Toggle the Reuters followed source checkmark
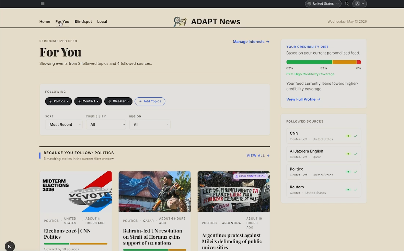 click(x=356, y=190)
